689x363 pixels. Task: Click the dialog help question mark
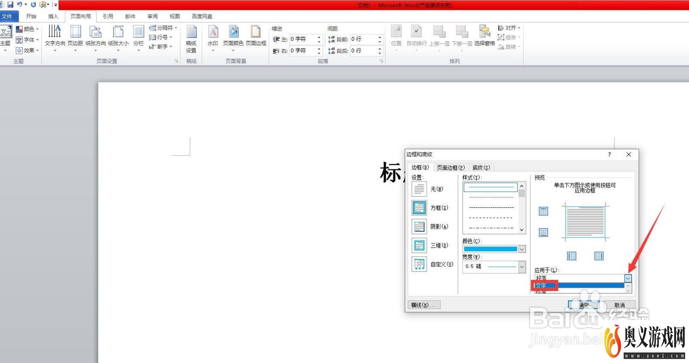(x=609, y=154)
